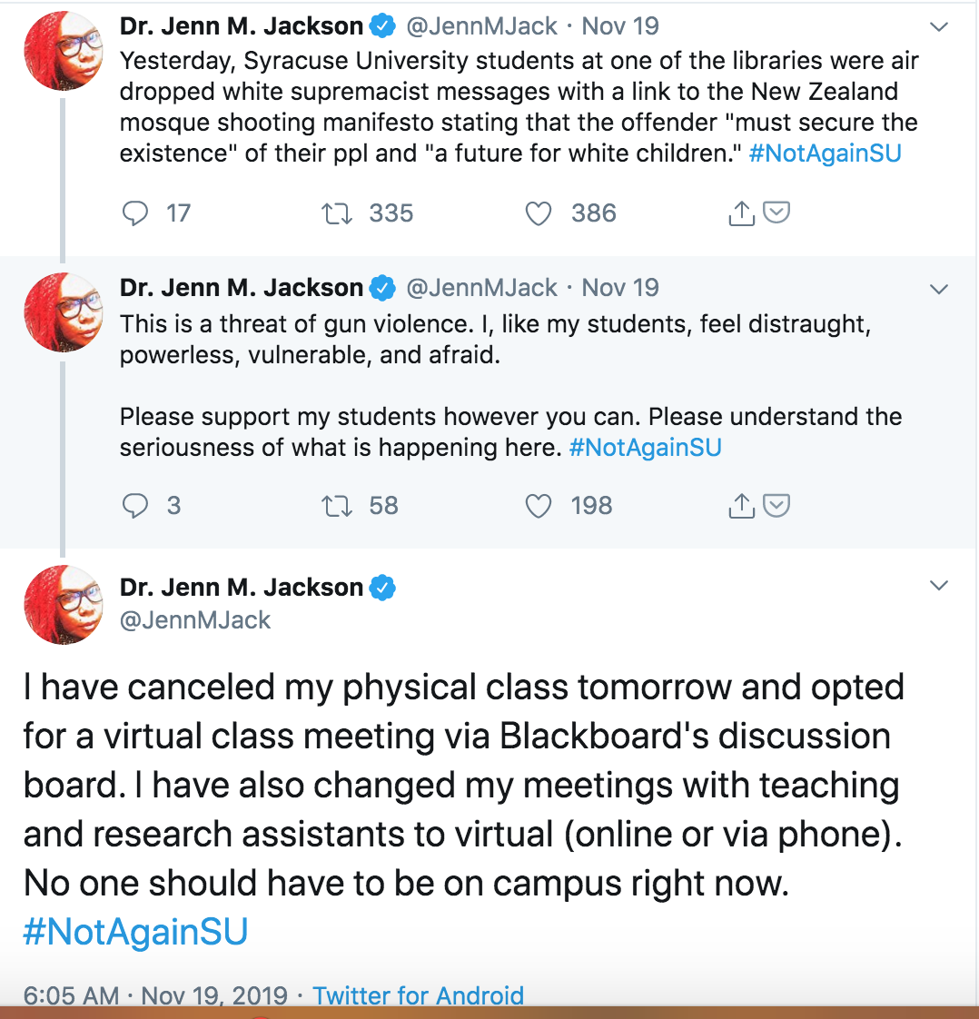Reply to the gun violence threat tweet
This screenshot has height=1019, width=979.
click(x=135, y=506)
